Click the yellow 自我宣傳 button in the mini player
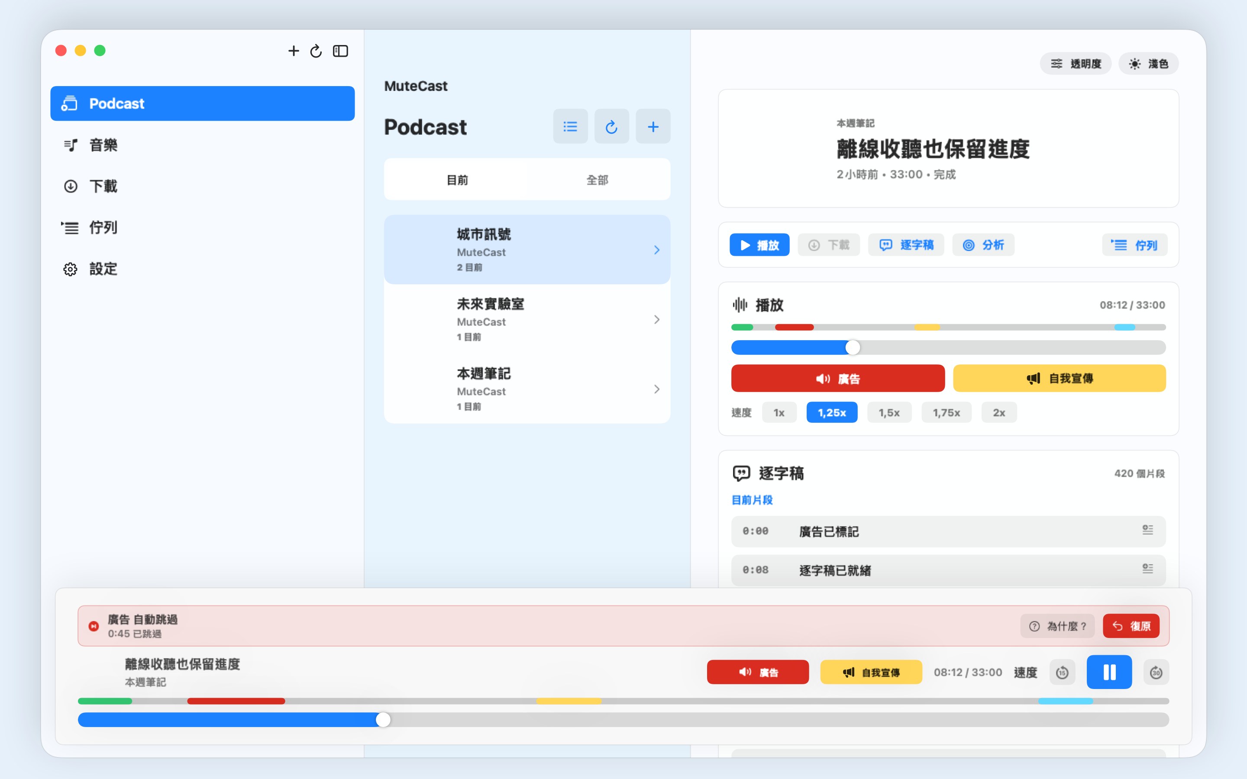 [871, 672]
